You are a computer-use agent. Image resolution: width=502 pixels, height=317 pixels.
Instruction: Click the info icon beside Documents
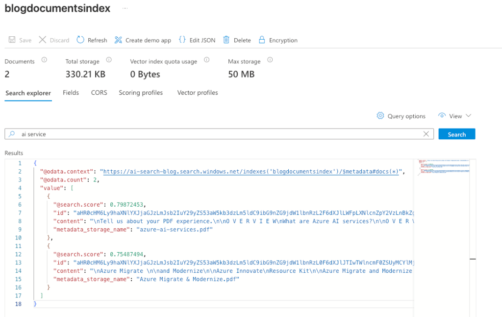coord(44,60)
